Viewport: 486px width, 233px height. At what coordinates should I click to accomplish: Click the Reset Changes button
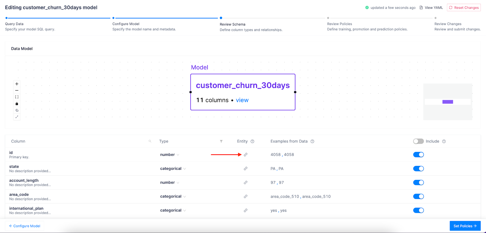(464, 8)
